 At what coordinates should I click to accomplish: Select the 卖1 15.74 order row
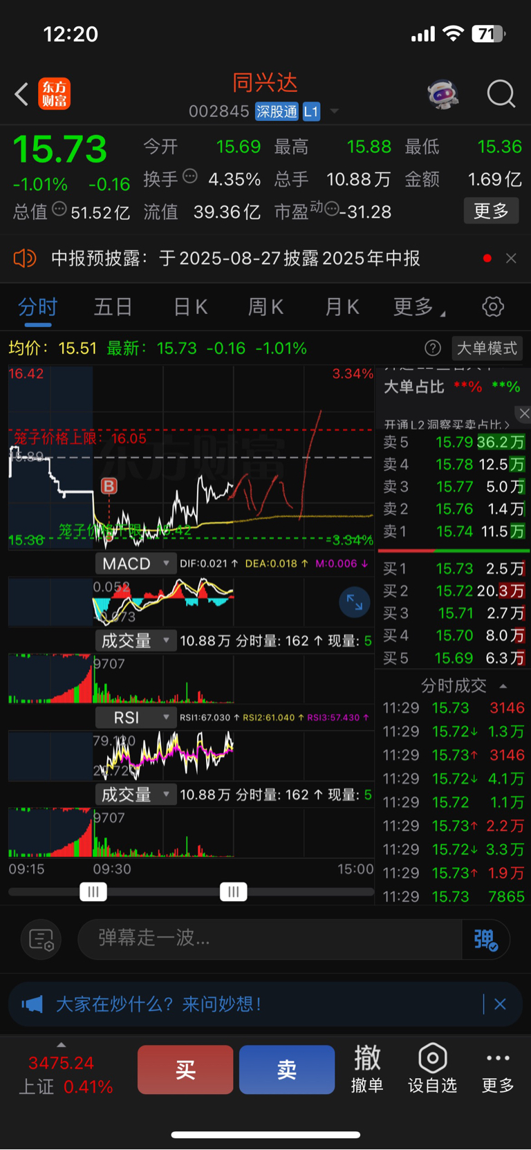454,531
